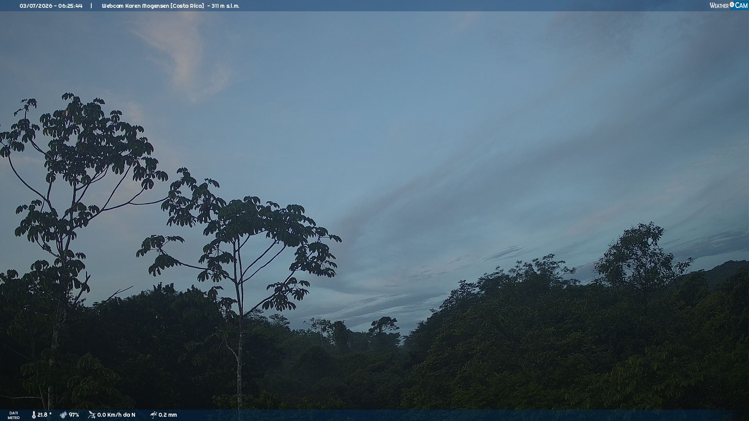The image size is (749, 421).
Task: Click the humidity droplet icon
Action: [x=63, y=415]
